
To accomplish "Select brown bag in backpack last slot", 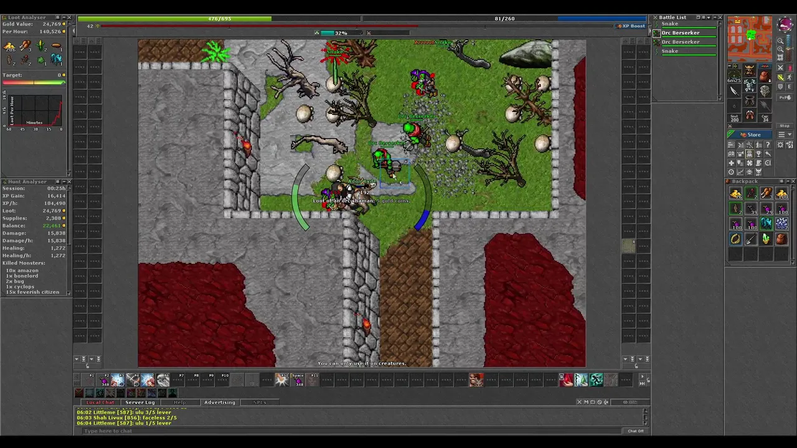I will 782,239.
